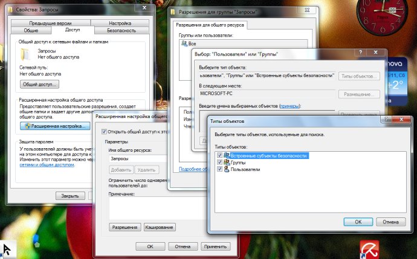The width and height of the screenshot is (417, 259).
Task: Click the red analog clock gadget
Action: tap(382, 16)
